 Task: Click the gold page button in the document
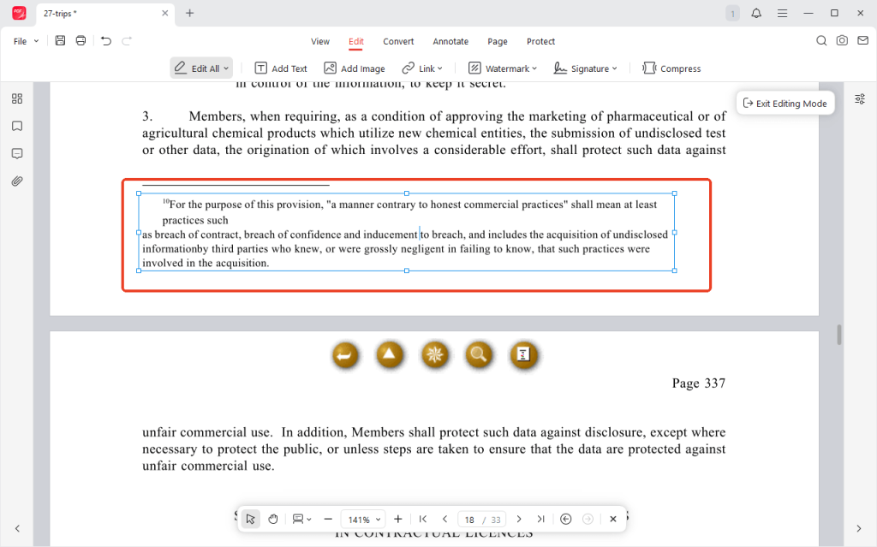(523, 354)
